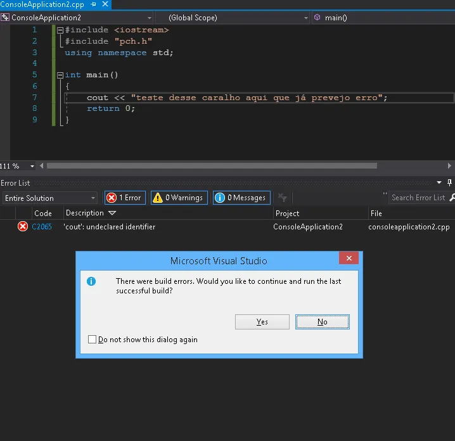Image resolution: width=455 pixels, height=441 pixels.
Task: Toggle the 0 Messages filter button
Action: click(241, 198)
